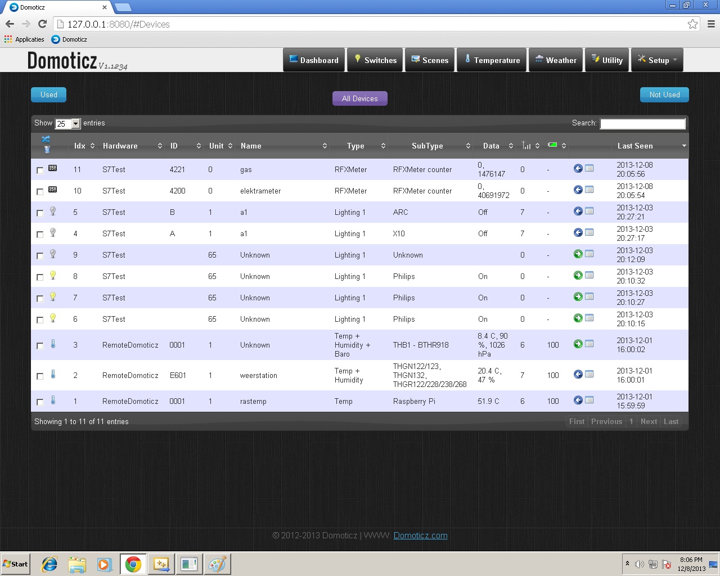Sort table by Last Seen column
This screenshot has height=576, width=720.
(651, 146)
